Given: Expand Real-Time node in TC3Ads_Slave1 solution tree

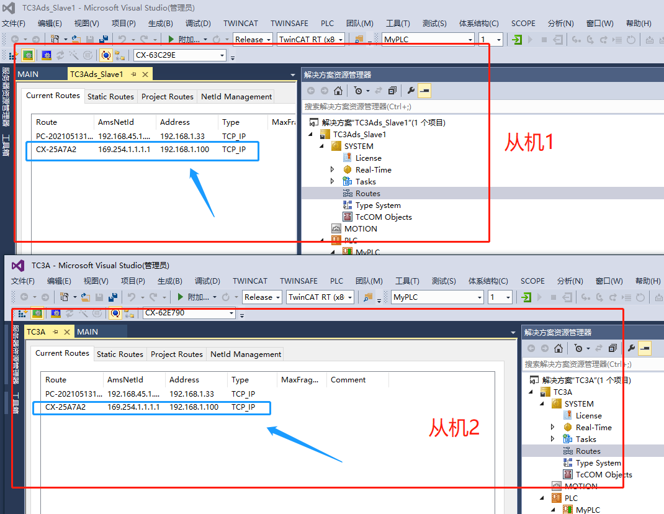Looking at the screenshot, I should pos(332,169).
